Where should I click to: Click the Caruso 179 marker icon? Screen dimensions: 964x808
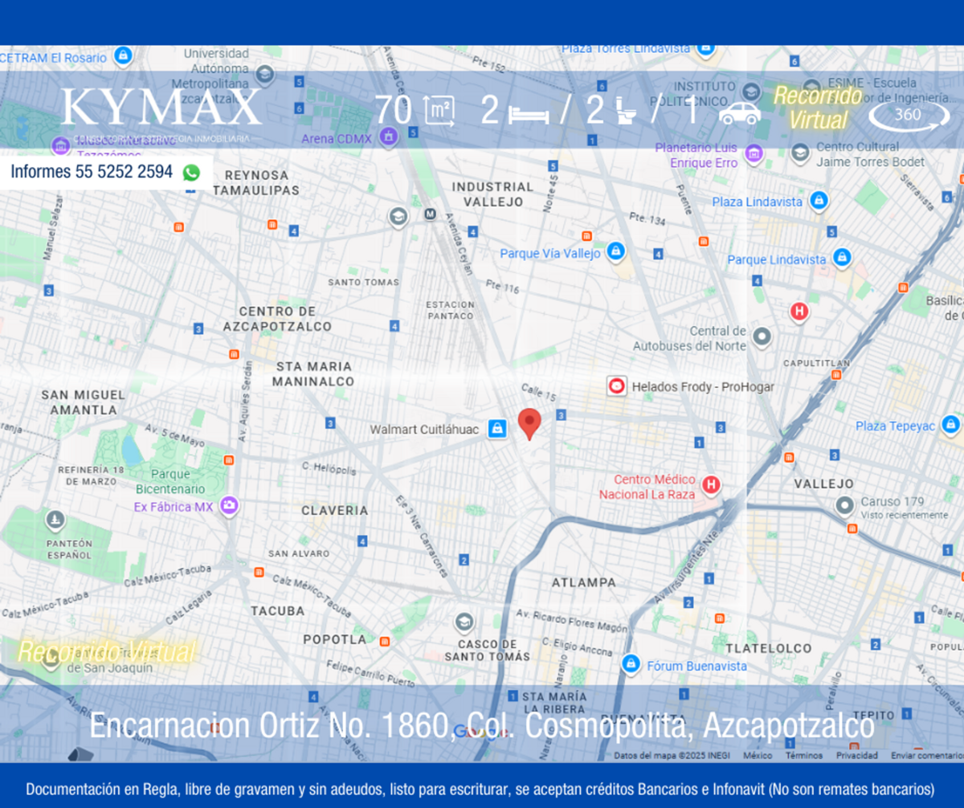tap(843, 507)
